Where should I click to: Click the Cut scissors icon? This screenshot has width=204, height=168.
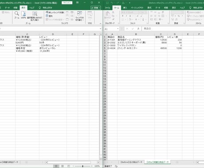(113, 12)
